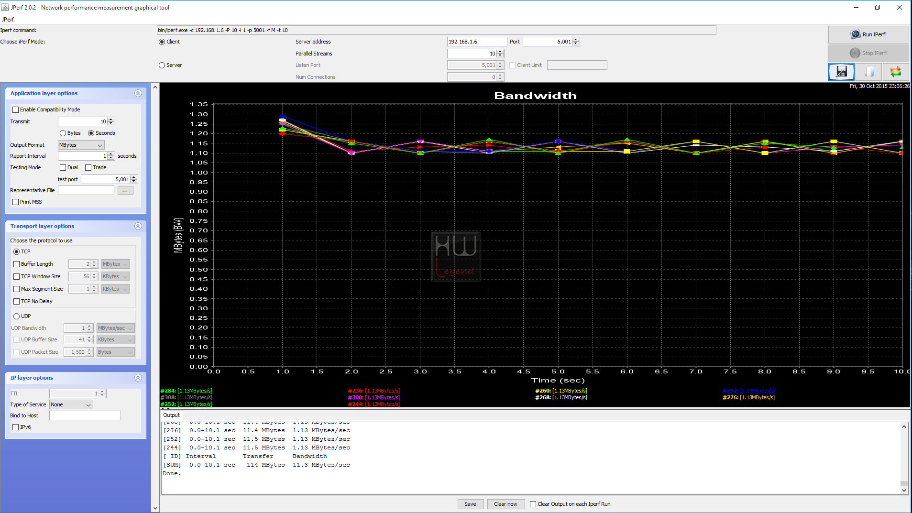
Task: Click the #260 yellow stream legend entry
Action: (x=561, y=391)
